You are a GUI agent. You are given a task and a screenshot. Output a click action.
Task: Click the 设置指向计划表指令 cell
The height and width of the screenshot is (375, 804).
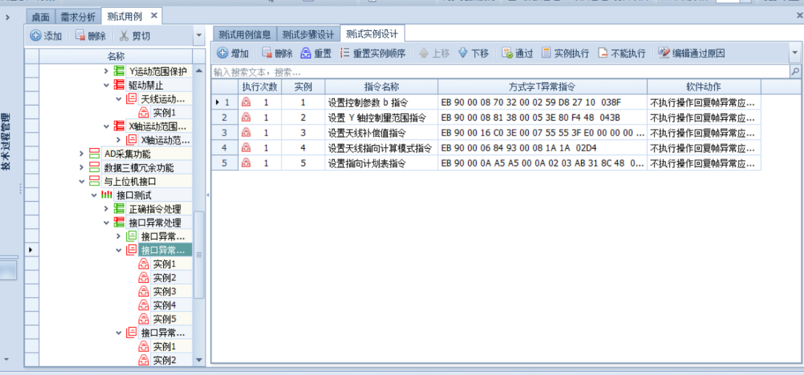click(381, 163)
